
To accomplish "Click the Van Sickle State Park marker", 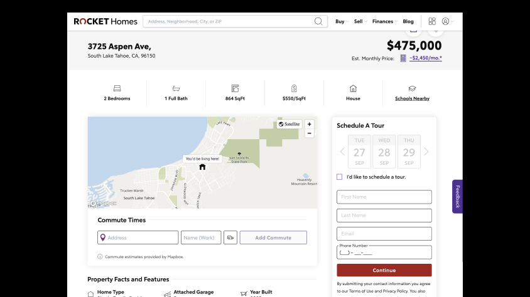I will [x=239, y=154].
